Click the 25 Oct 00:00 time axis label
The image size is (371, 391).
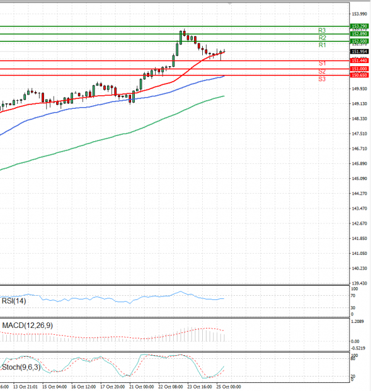pyautogui.click(x=229, y=387)
